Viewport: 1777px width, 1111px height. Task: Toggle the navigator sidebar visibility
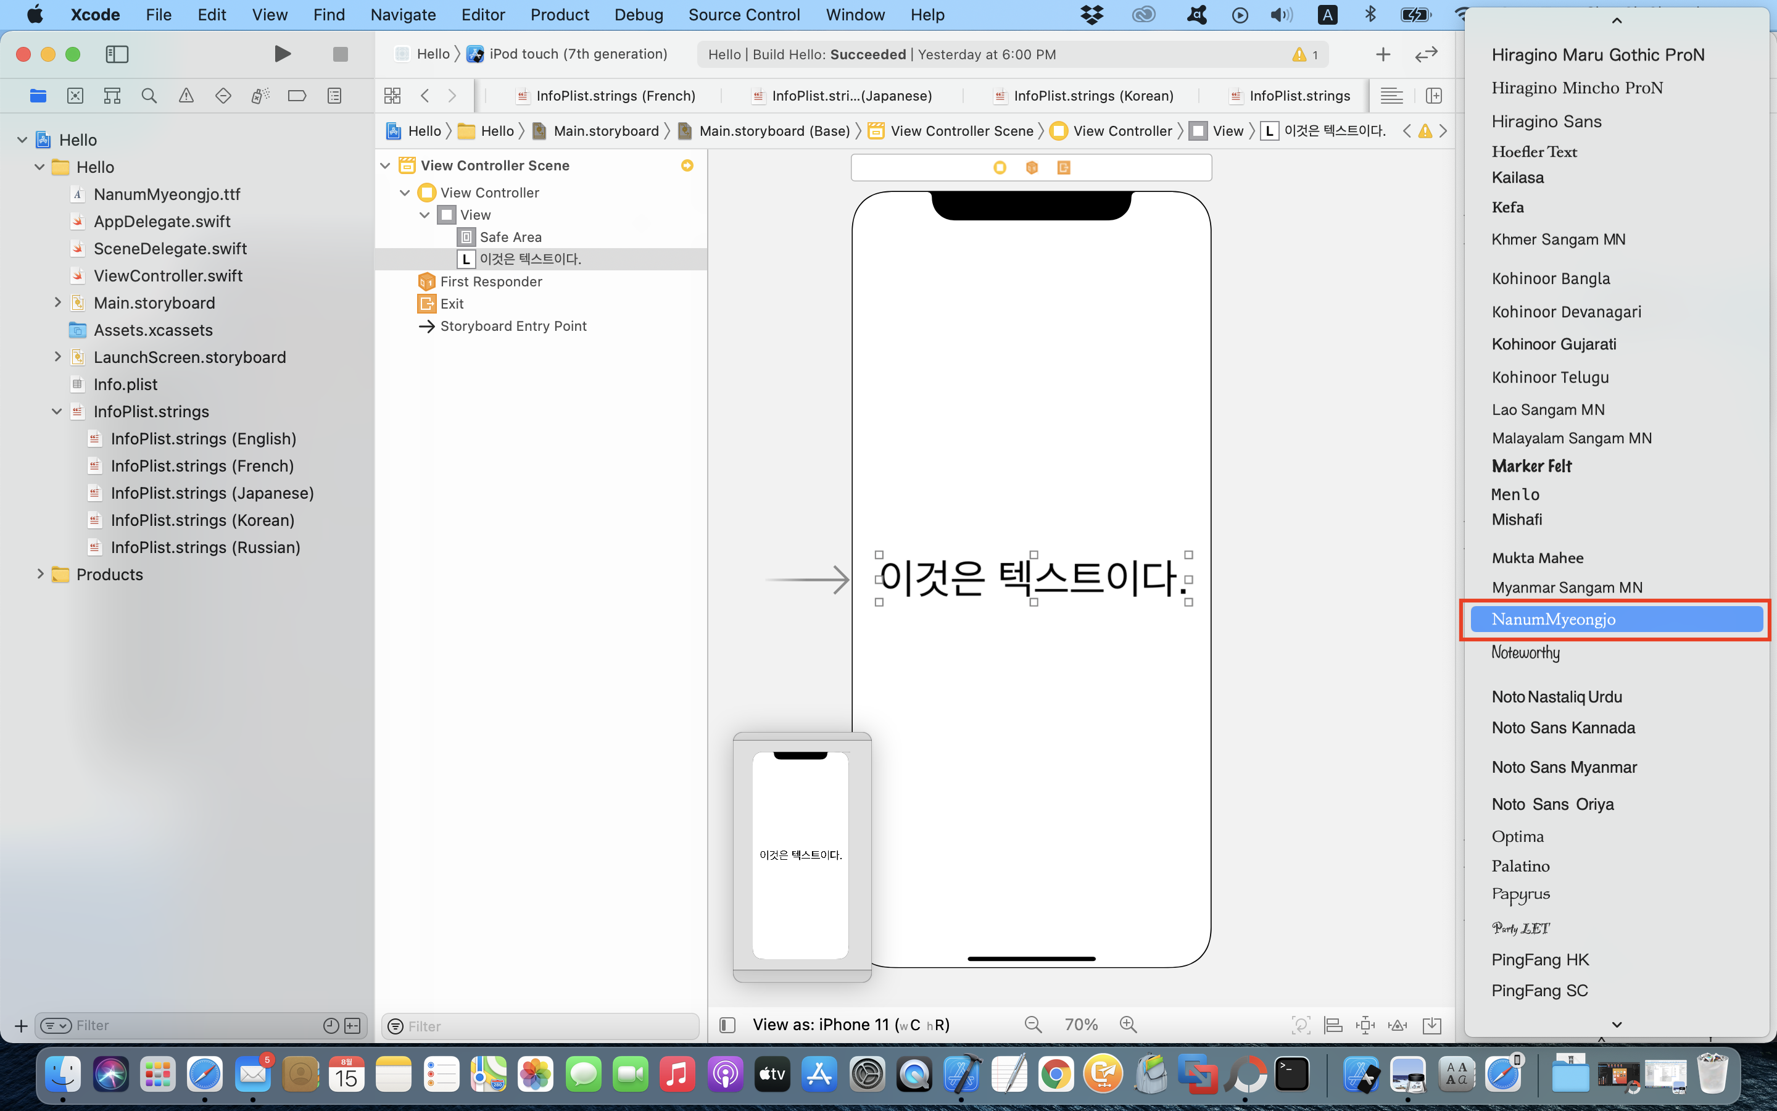[117, 54]
